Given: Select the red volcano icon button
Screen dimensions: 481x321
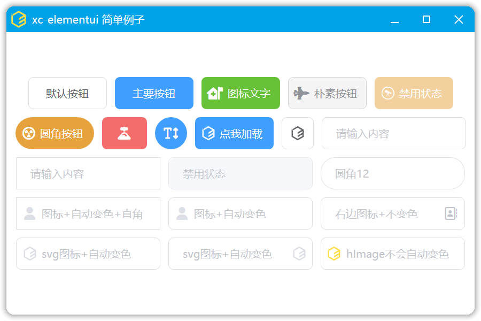Looking at the screenshot, I should [x=125, y=133].
